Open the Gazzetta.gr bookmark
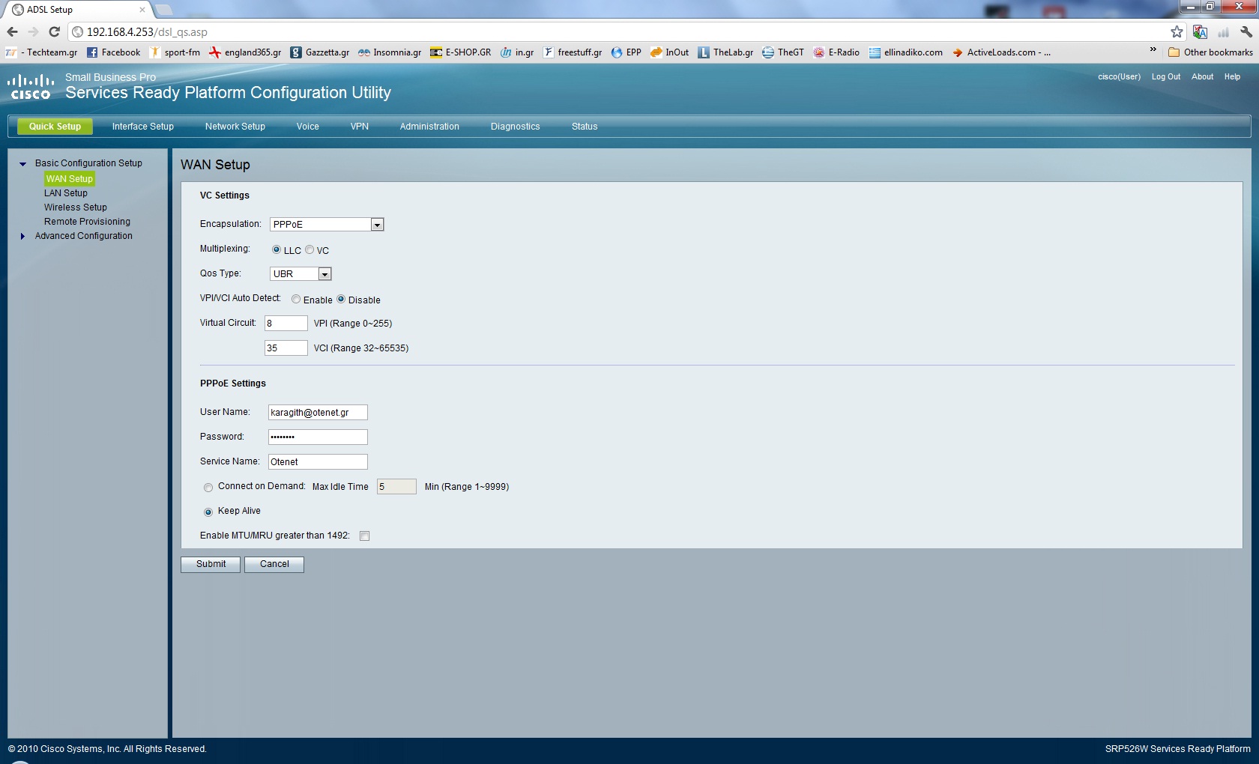The width and height of the screenshot is (1259, 764). (x=320, y=52)
